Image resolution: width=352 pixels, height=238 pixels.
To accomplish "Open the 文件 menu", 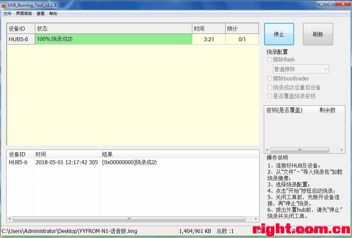I will coord(7,14).
